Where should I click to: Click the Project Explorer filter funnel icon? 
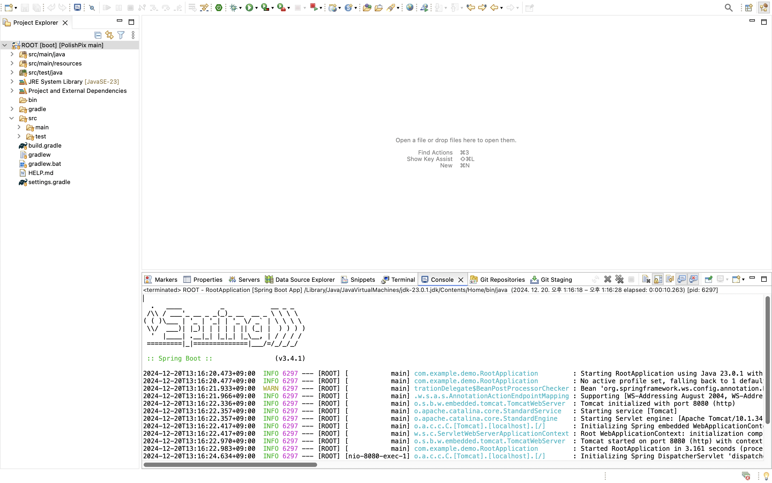click(x=121, y=35)
